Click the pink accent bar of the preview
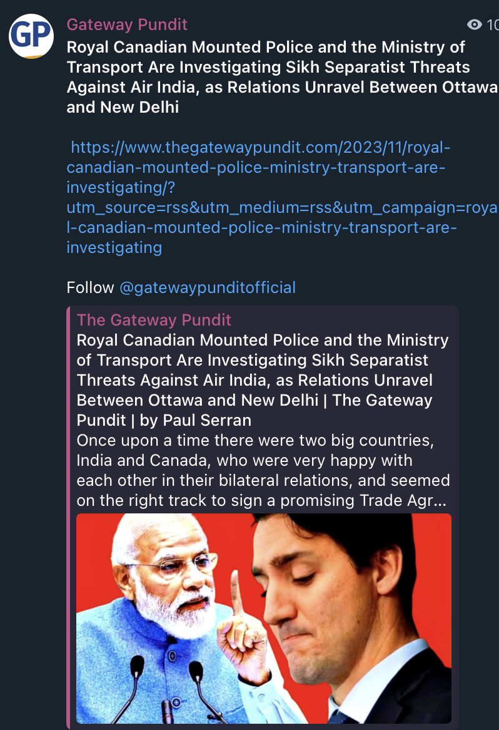The width and height of the screenshot is (499, 730). click(68, 517)
